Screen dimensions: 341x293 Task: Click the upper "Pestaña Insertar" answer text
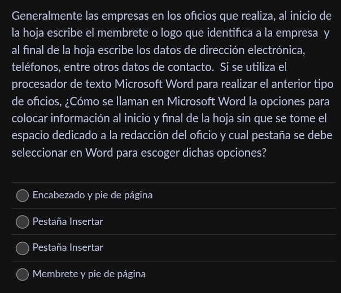pos(68,222)
